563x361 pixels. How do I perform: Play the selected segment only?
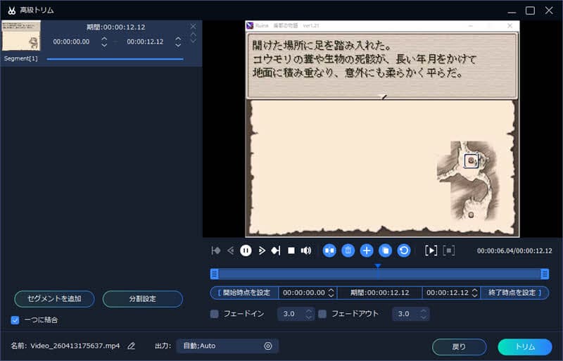click(x=431, y=251)
